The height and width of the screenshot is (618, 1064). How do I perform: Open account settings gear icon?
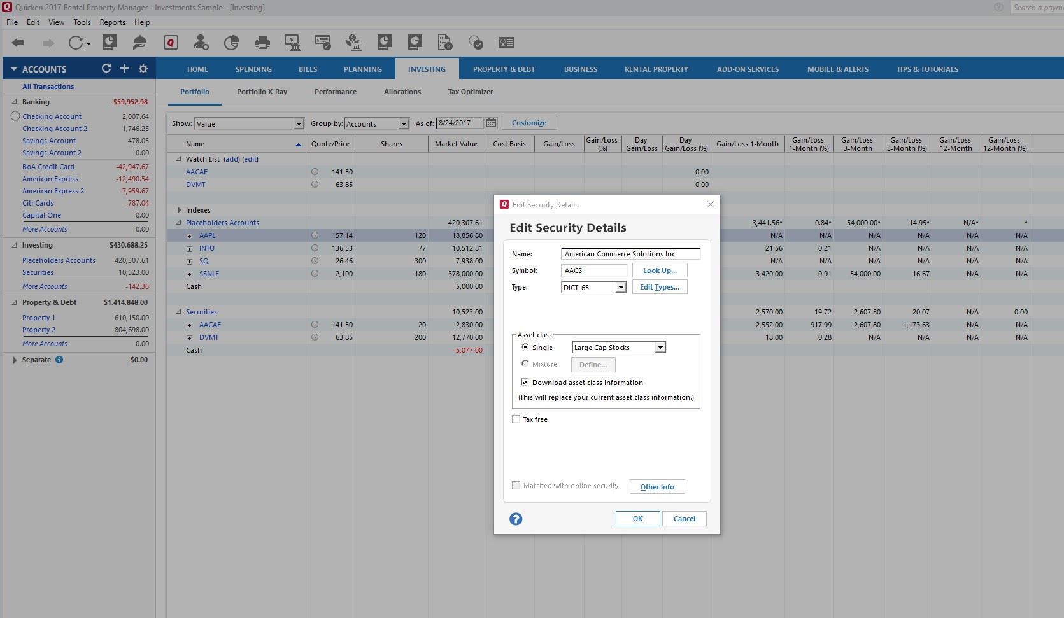(143, 69)
